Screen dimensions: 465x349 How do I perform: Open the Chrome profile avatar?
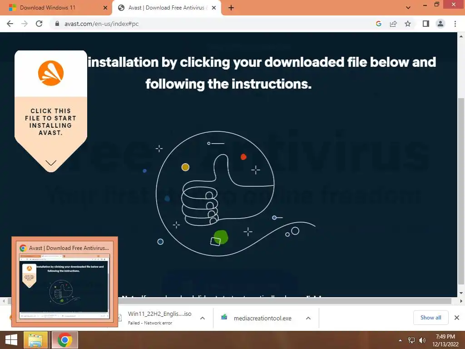click(x=440, y=24)
